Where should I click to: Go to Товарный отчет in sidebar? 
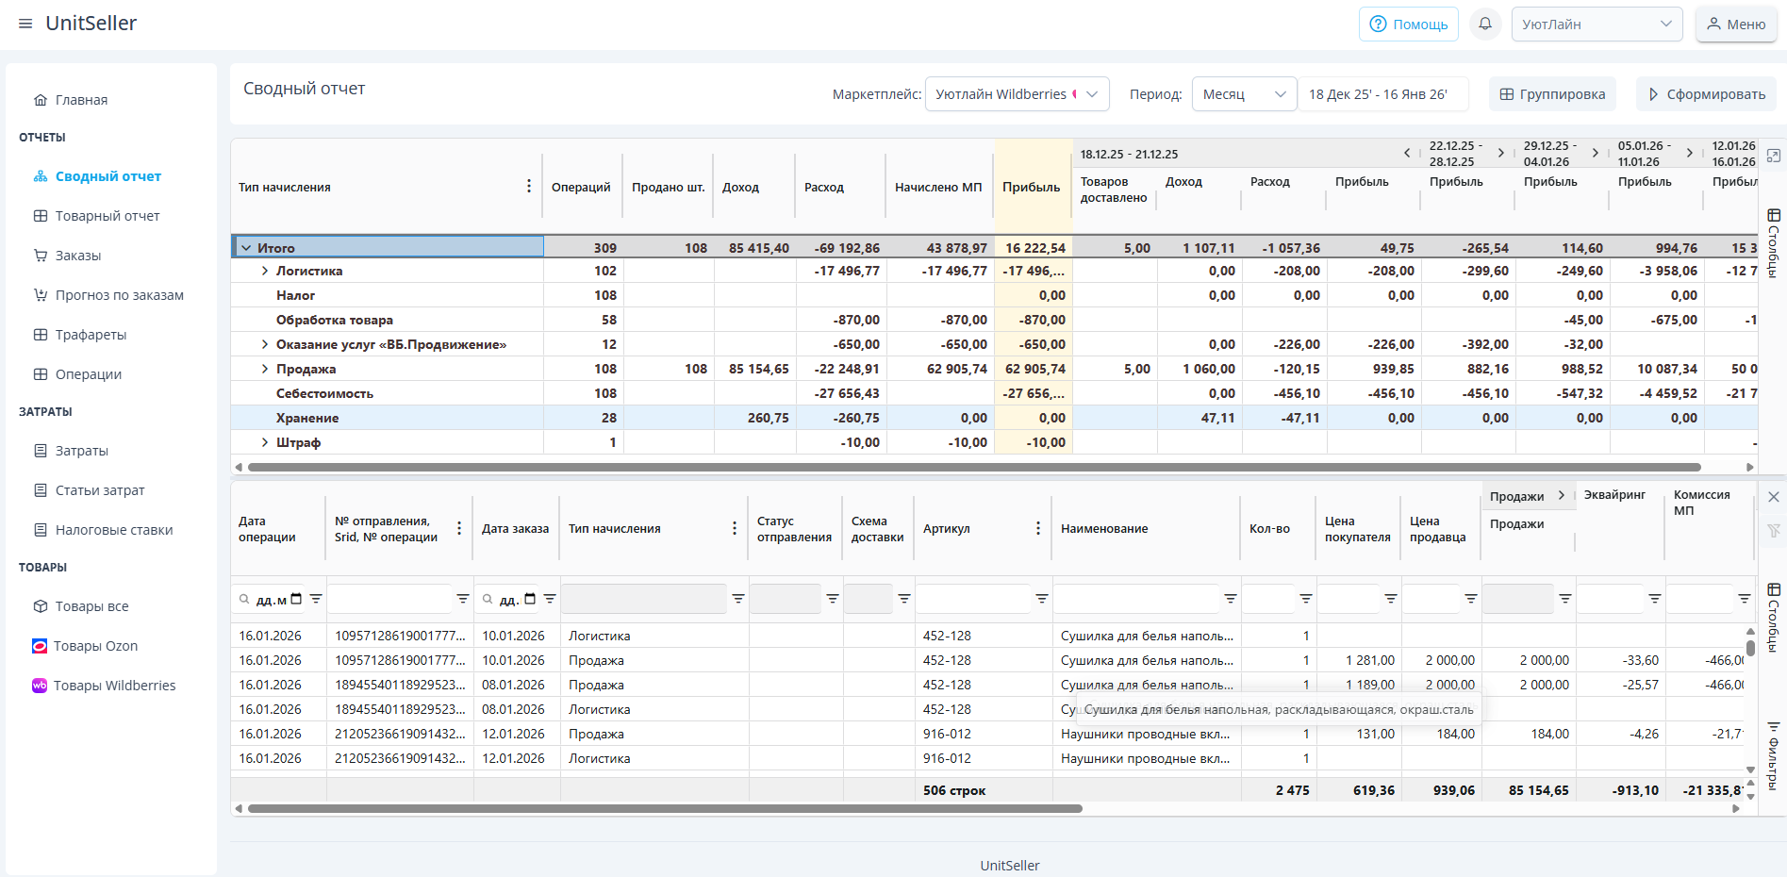point(108,216)
